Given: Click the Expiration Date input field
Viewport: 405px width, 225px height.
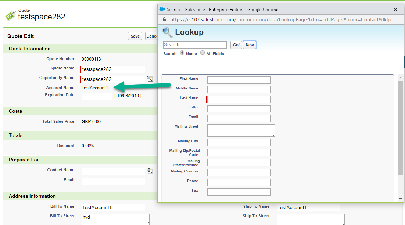Looking at the screenshot, I should pos(97,96).
